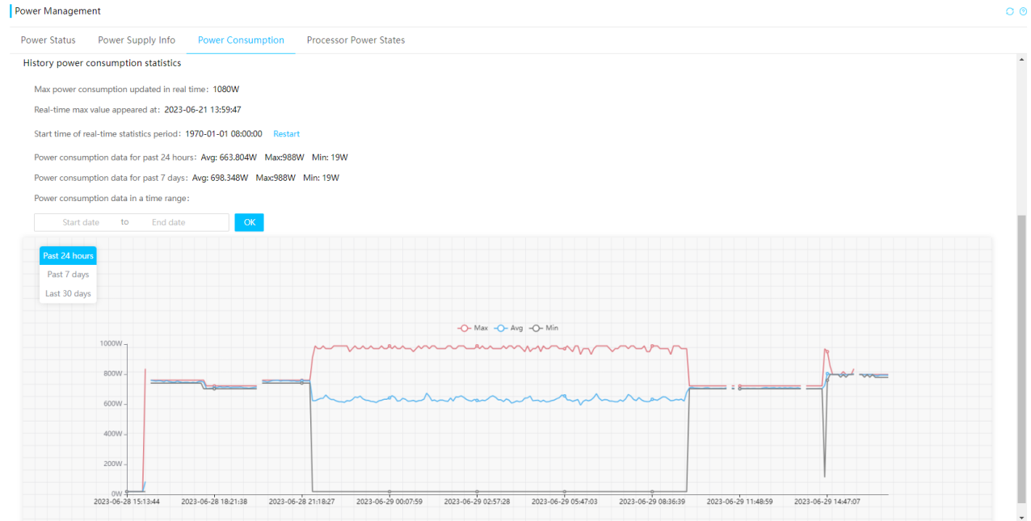Click the 200W axis label

click(112, 464)
